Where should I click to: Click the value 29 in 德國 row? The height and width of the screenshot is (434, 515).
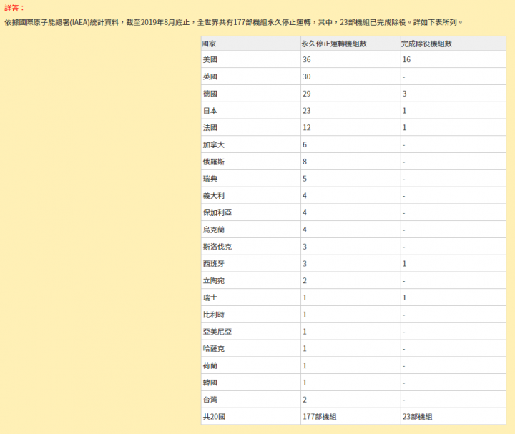coord(307,94)
